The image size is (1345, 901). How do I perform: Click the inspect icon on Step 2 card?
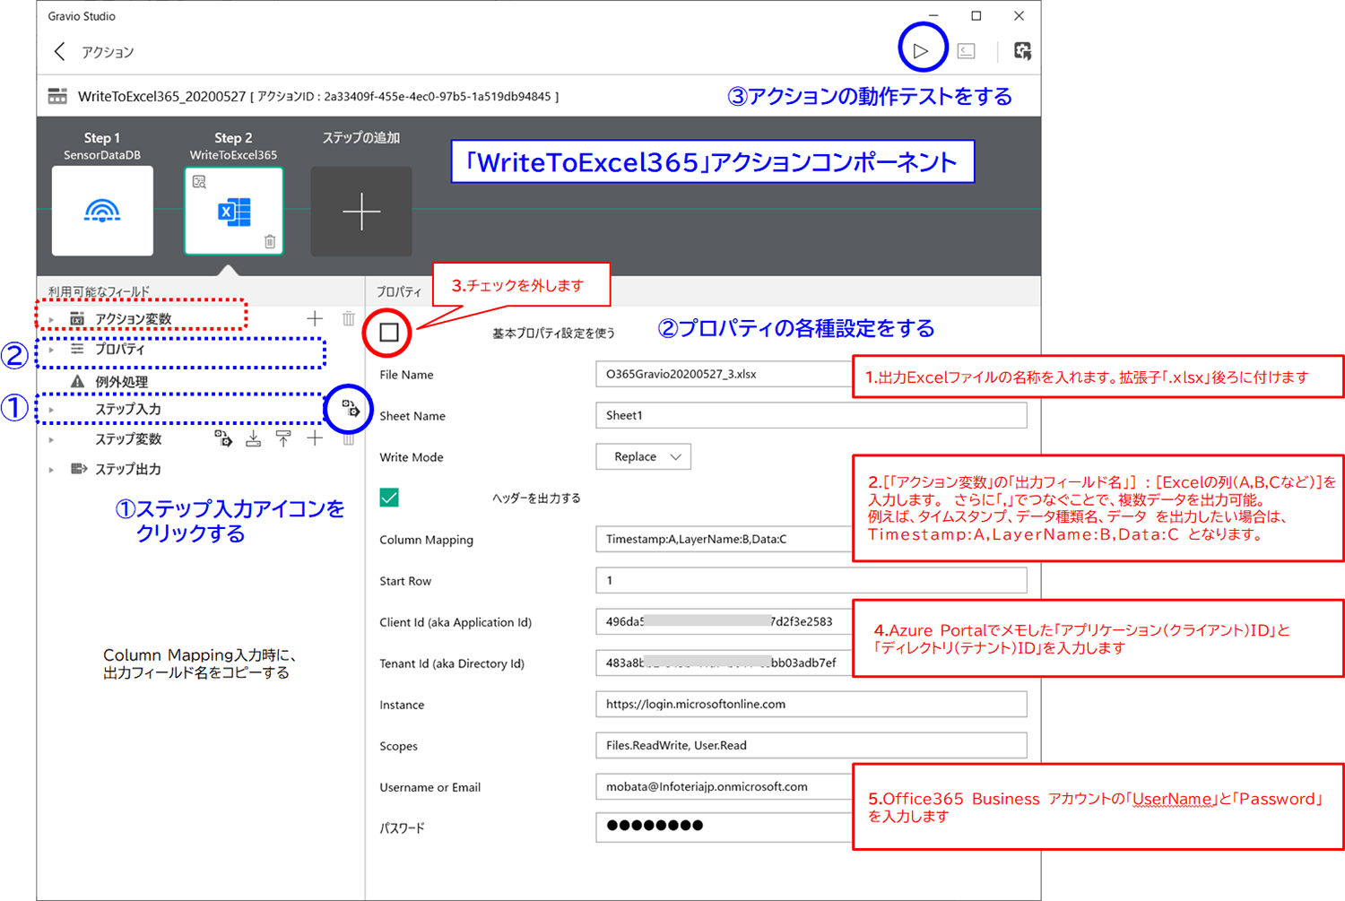click(x=199, y=182)
